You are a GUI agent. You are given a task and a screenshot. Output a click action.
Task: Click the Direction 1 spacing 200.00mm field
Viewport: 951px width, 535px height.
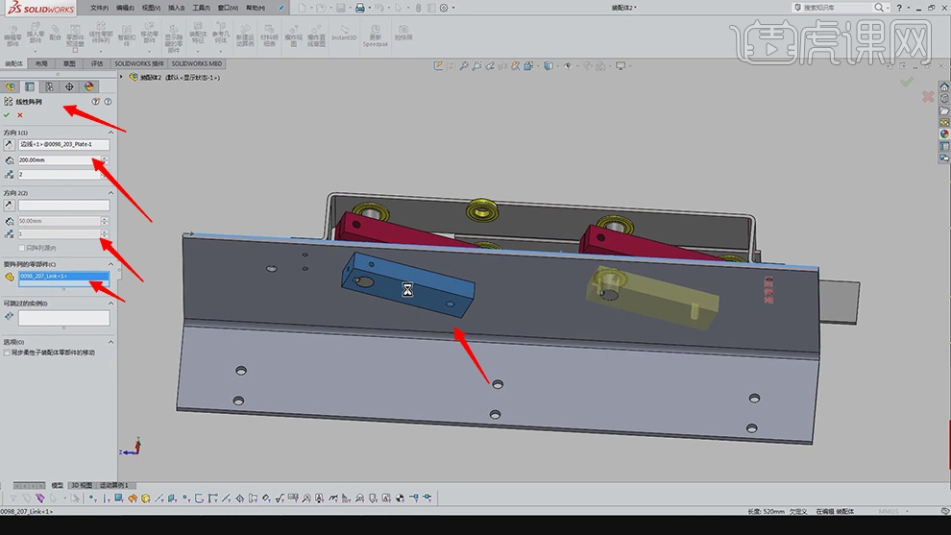58,159
